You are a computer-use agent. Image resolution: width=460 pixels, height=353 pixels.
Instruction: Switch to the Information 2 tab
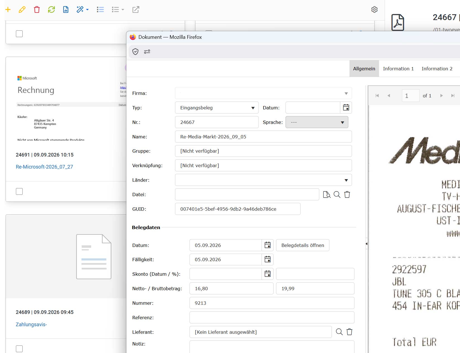[437, 69]
